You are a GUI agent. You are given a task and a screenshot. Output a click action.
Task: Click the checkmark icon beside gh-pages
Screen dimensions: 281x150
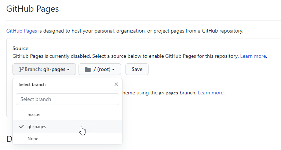coord(22,126)
